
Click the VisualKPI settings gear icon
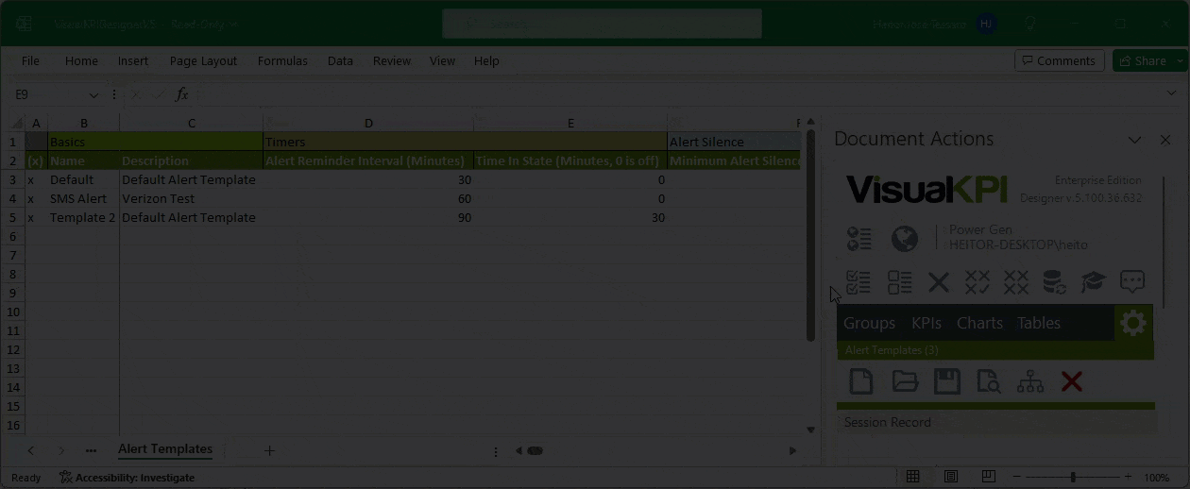(x=1132, y=323)
